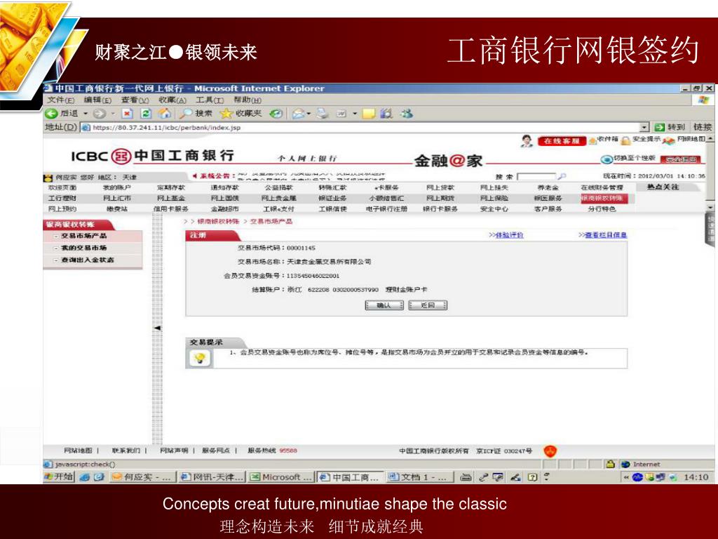Open the 帮助(H) menu
This screenshot has width=718, height=539.
(x=248, y=100)
